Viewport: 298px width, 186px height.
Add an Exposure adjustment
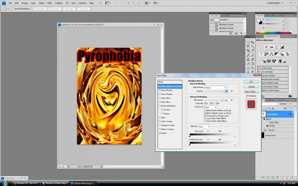(x=282, y=47)
